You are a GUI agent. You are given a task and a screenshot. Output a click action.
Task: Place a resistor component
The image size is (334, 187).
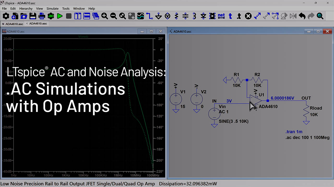click(176, 16)
